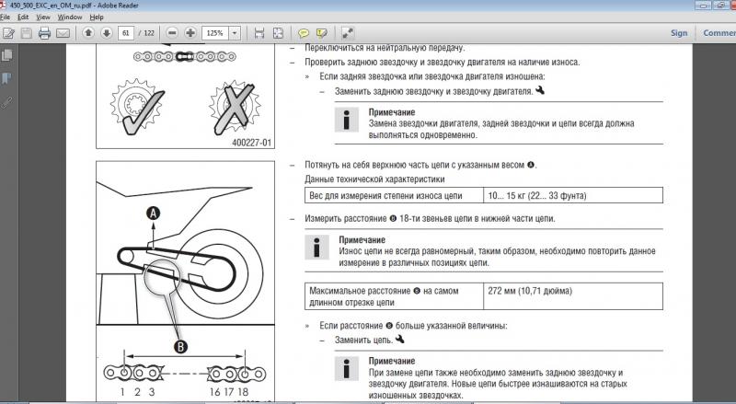Open the Help menu

pos(98,17)
